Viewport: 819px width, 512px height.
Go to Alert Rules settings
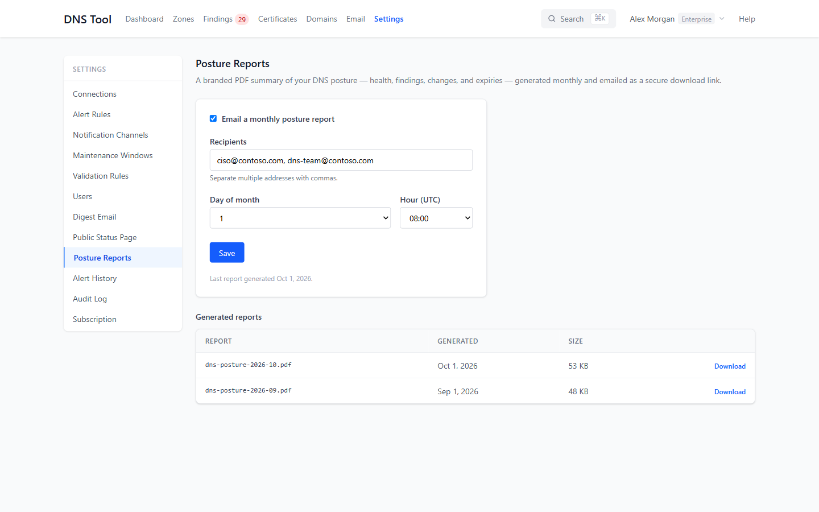[123, 114]
